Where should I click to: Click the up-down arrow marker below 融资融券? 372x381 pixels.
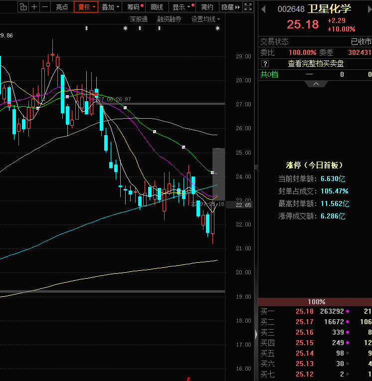[159, 28]
